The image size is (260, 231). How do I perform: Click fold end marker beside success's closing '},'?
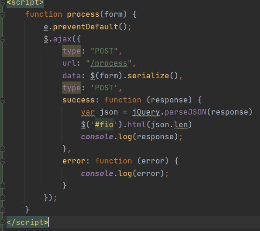[x=2, y=149]
